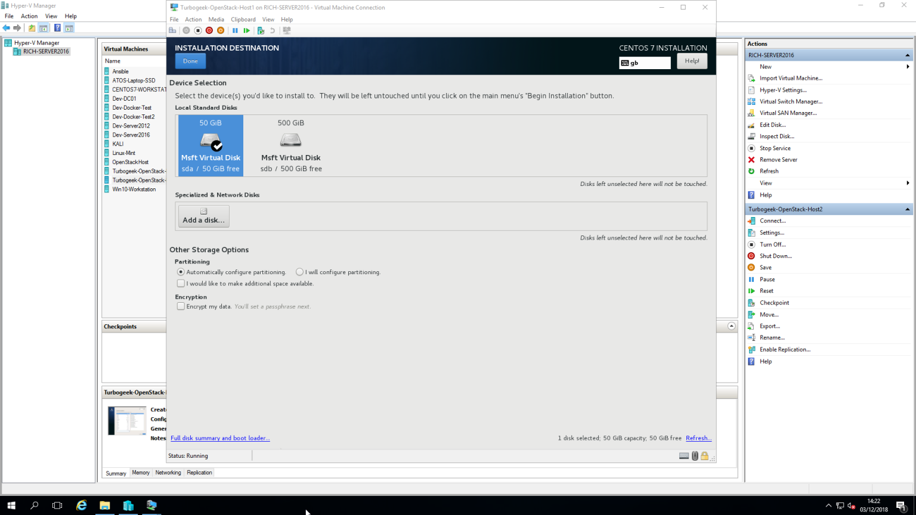Screen dimensions: 916x515
Task: Click the Revert icon in VM toolbar
Action: [x=273, y=30]
